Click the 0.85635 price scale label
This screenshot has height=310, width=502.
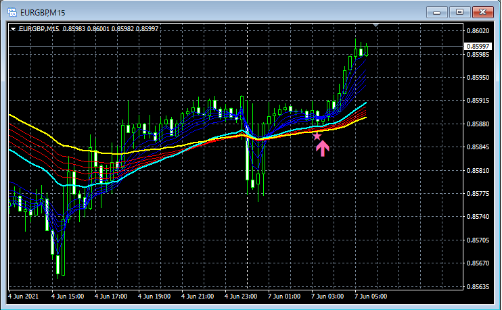point(478,286)
